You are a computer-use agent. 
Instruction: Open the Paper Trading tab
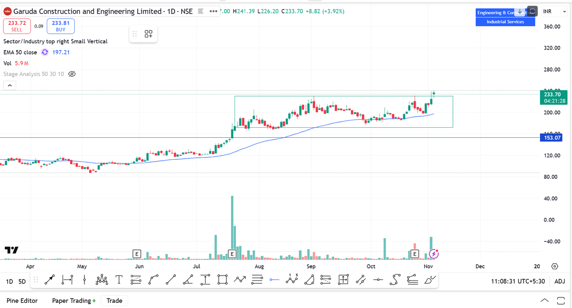[73, 300]
